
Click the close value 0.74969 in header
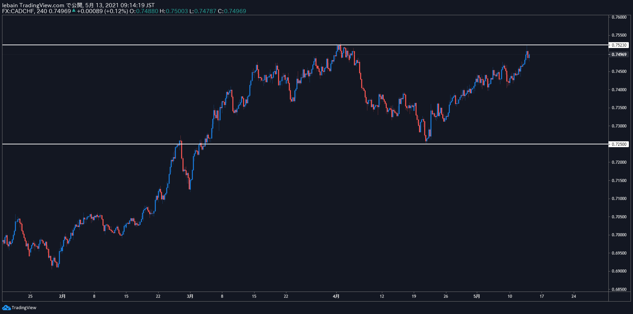(x=235, y=11)
